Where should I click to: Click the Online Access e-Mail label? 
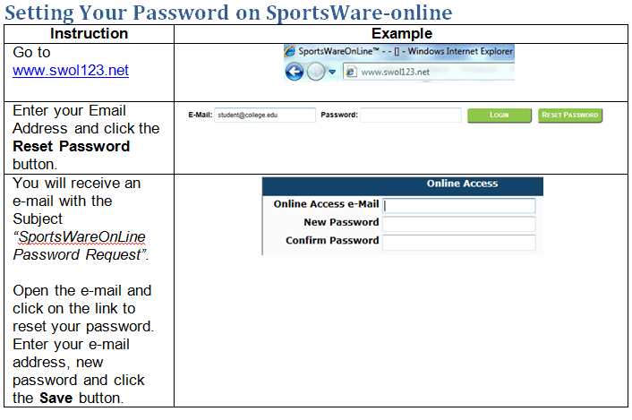tap(327, 204)
